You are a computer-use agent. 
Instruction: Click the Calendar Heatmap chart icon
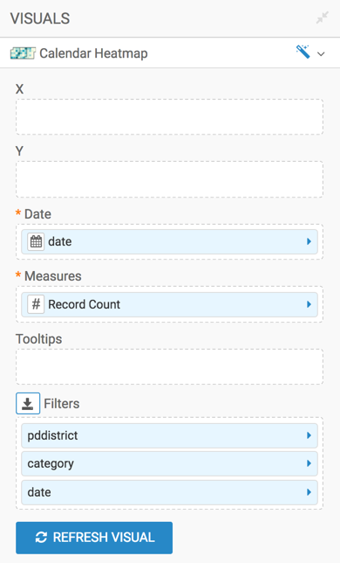(x=23, y=53)
